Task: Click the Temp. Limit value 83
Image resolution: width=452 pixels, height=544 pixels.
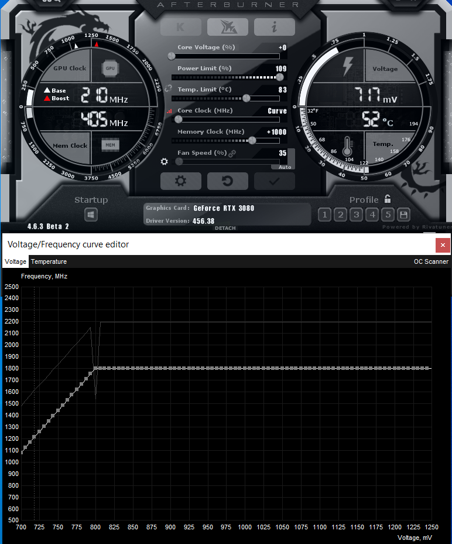Action: [x=282, y=90]
